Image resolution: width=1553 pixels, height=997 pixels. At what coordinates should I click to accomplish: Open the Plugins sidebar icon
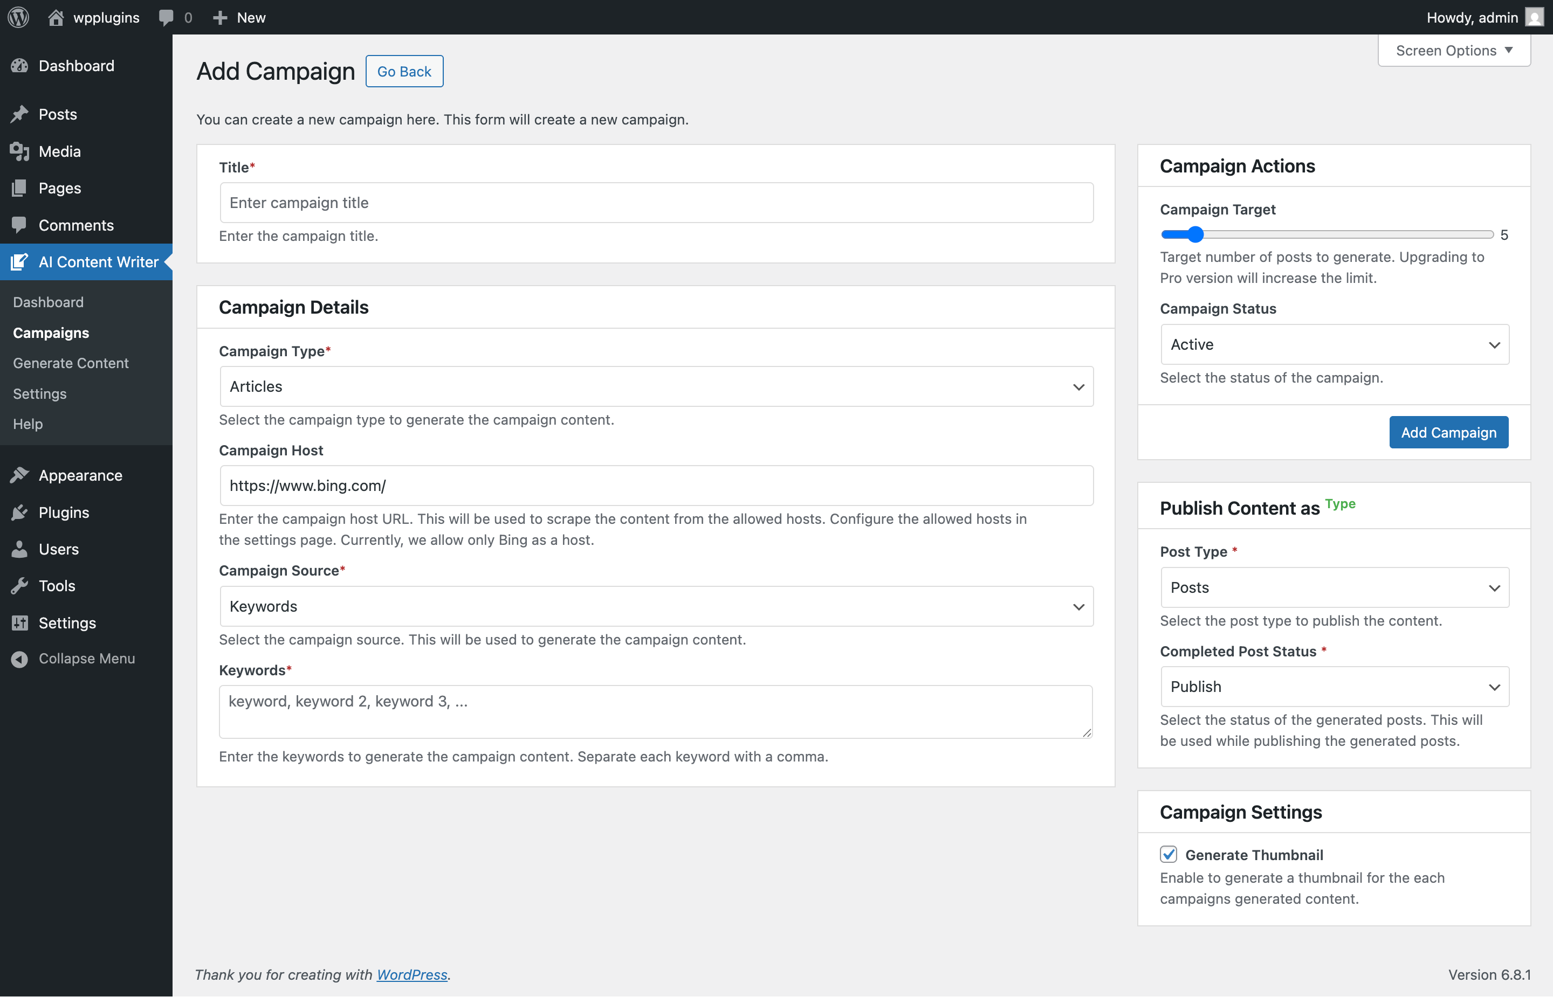[x=19, y=512]
